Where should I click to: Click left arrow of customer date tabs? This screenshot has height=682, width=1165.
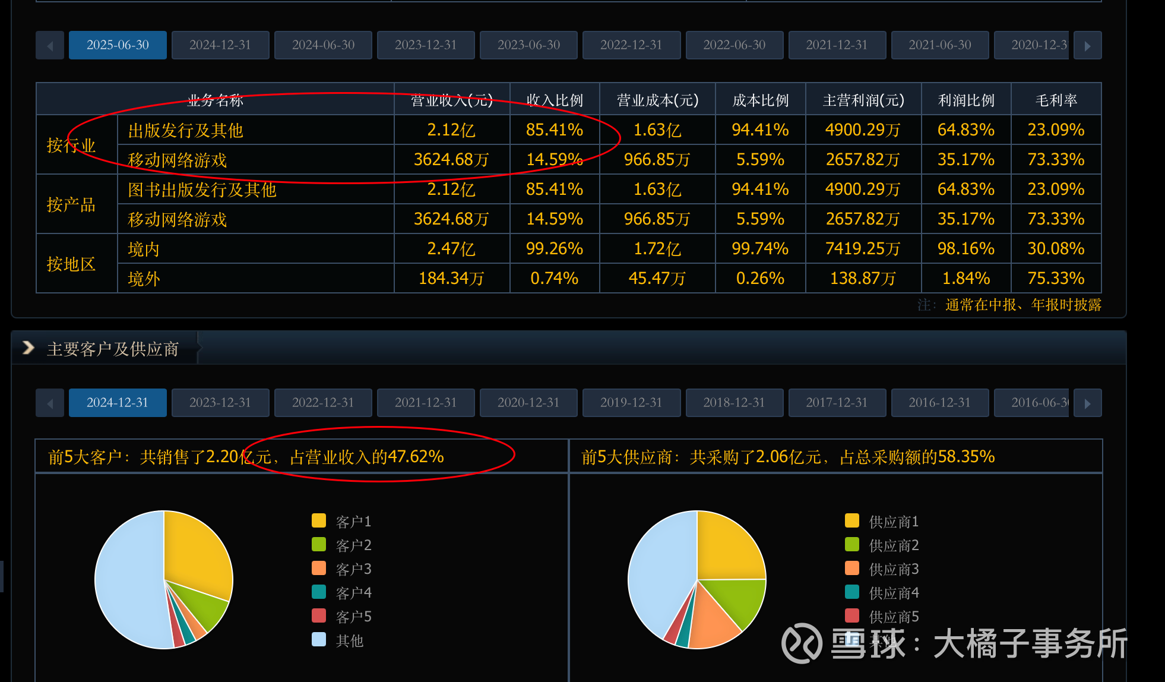[50, 403]
